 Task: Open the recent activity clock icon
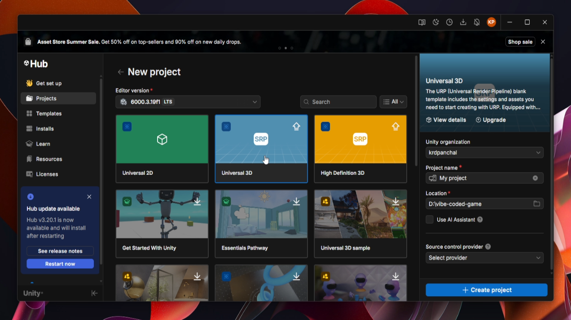pos(449,22)
